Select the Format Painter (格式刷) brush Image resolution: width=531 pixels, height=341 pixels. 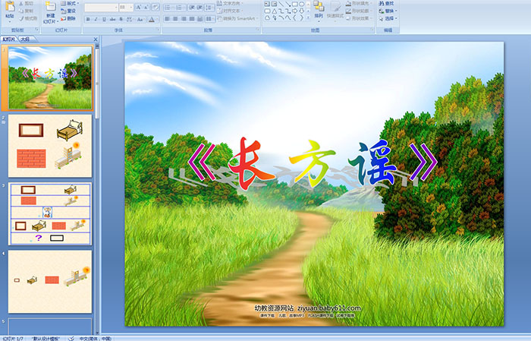(x=28, y=18)
